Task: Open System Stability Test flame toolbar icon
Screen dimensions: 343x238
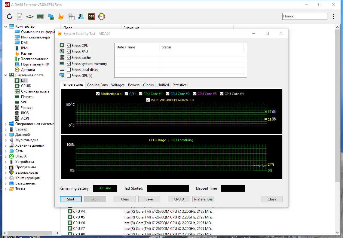Action: [61, 17]
